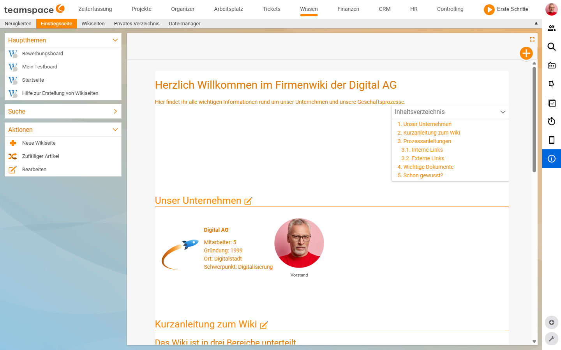Click the wiki icon beside Startseite

click(13, 80)
